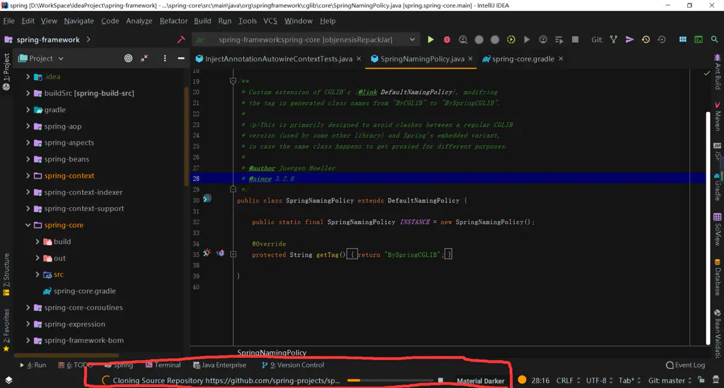The image size is (724, 388).
Task: Toggle the 1: Project tool window button
Action: (7, 72)
